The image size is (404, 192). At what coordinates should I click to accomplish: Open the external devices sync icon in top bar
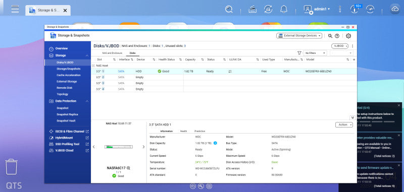[x=268, y=9]
